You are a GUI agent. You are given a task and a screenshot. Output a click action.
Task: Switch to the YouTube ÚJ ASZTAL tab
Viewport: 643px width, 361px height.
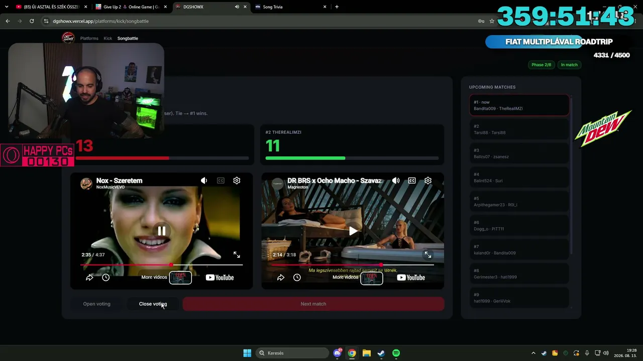(51, 7)
